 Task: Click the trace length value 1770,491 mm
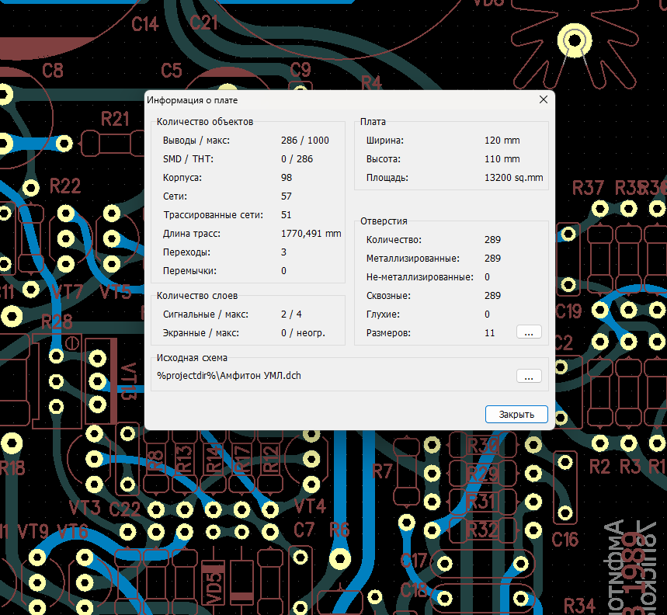tap(311, 234)
